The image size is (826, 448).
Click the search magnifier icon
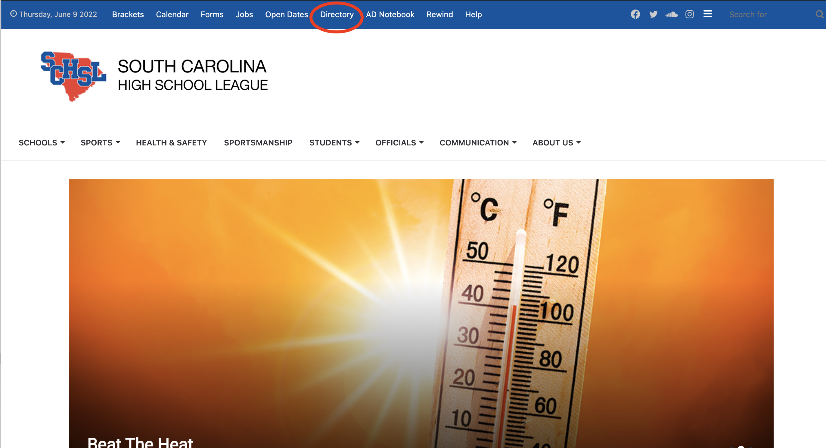pyautogui.click(x=820, y=14)
